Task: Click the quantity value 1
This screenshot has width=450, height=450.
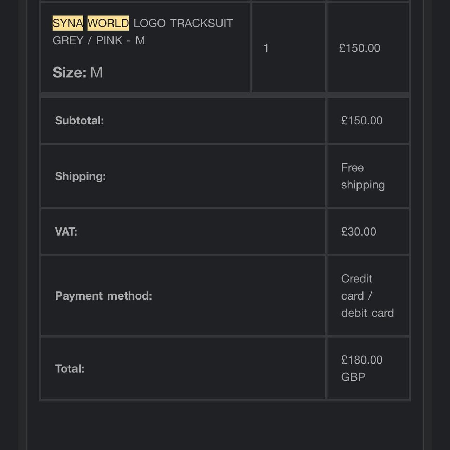Action: tap(266, 48)
